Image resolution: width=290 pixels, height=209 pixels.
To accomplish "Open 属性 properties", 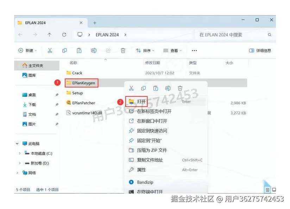I will coord(166,170).
